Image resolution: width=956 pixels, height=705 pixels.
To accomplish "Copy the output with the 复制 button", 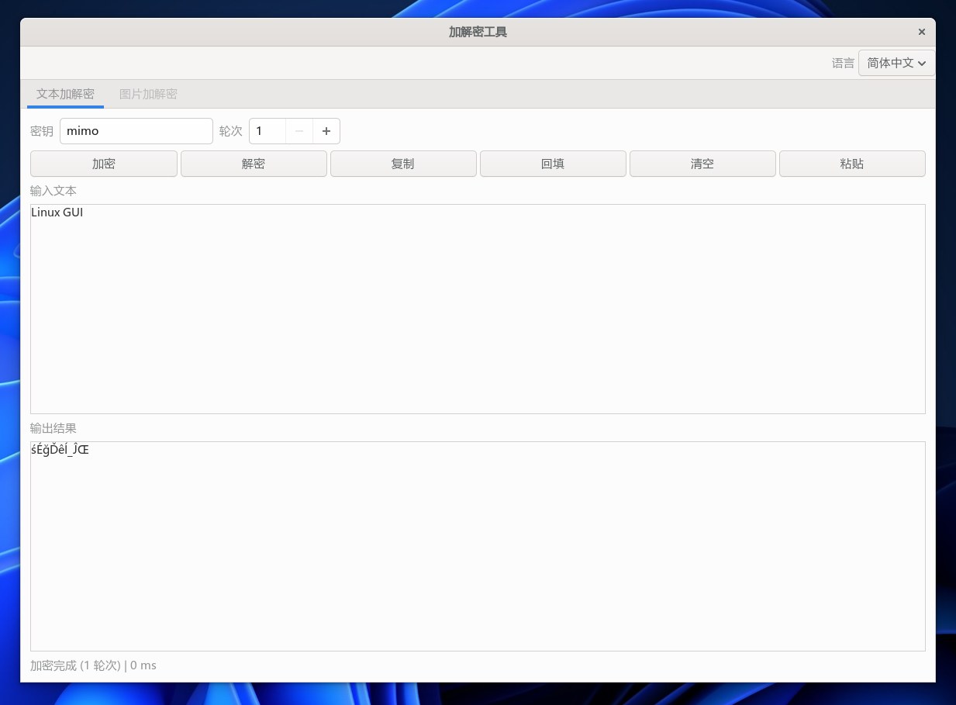I will (403, 164).
